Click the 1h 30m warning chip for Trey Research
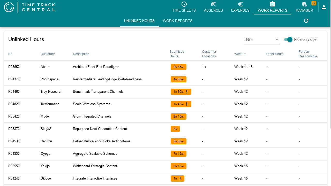The image size is (331, 186). point(181,92)
